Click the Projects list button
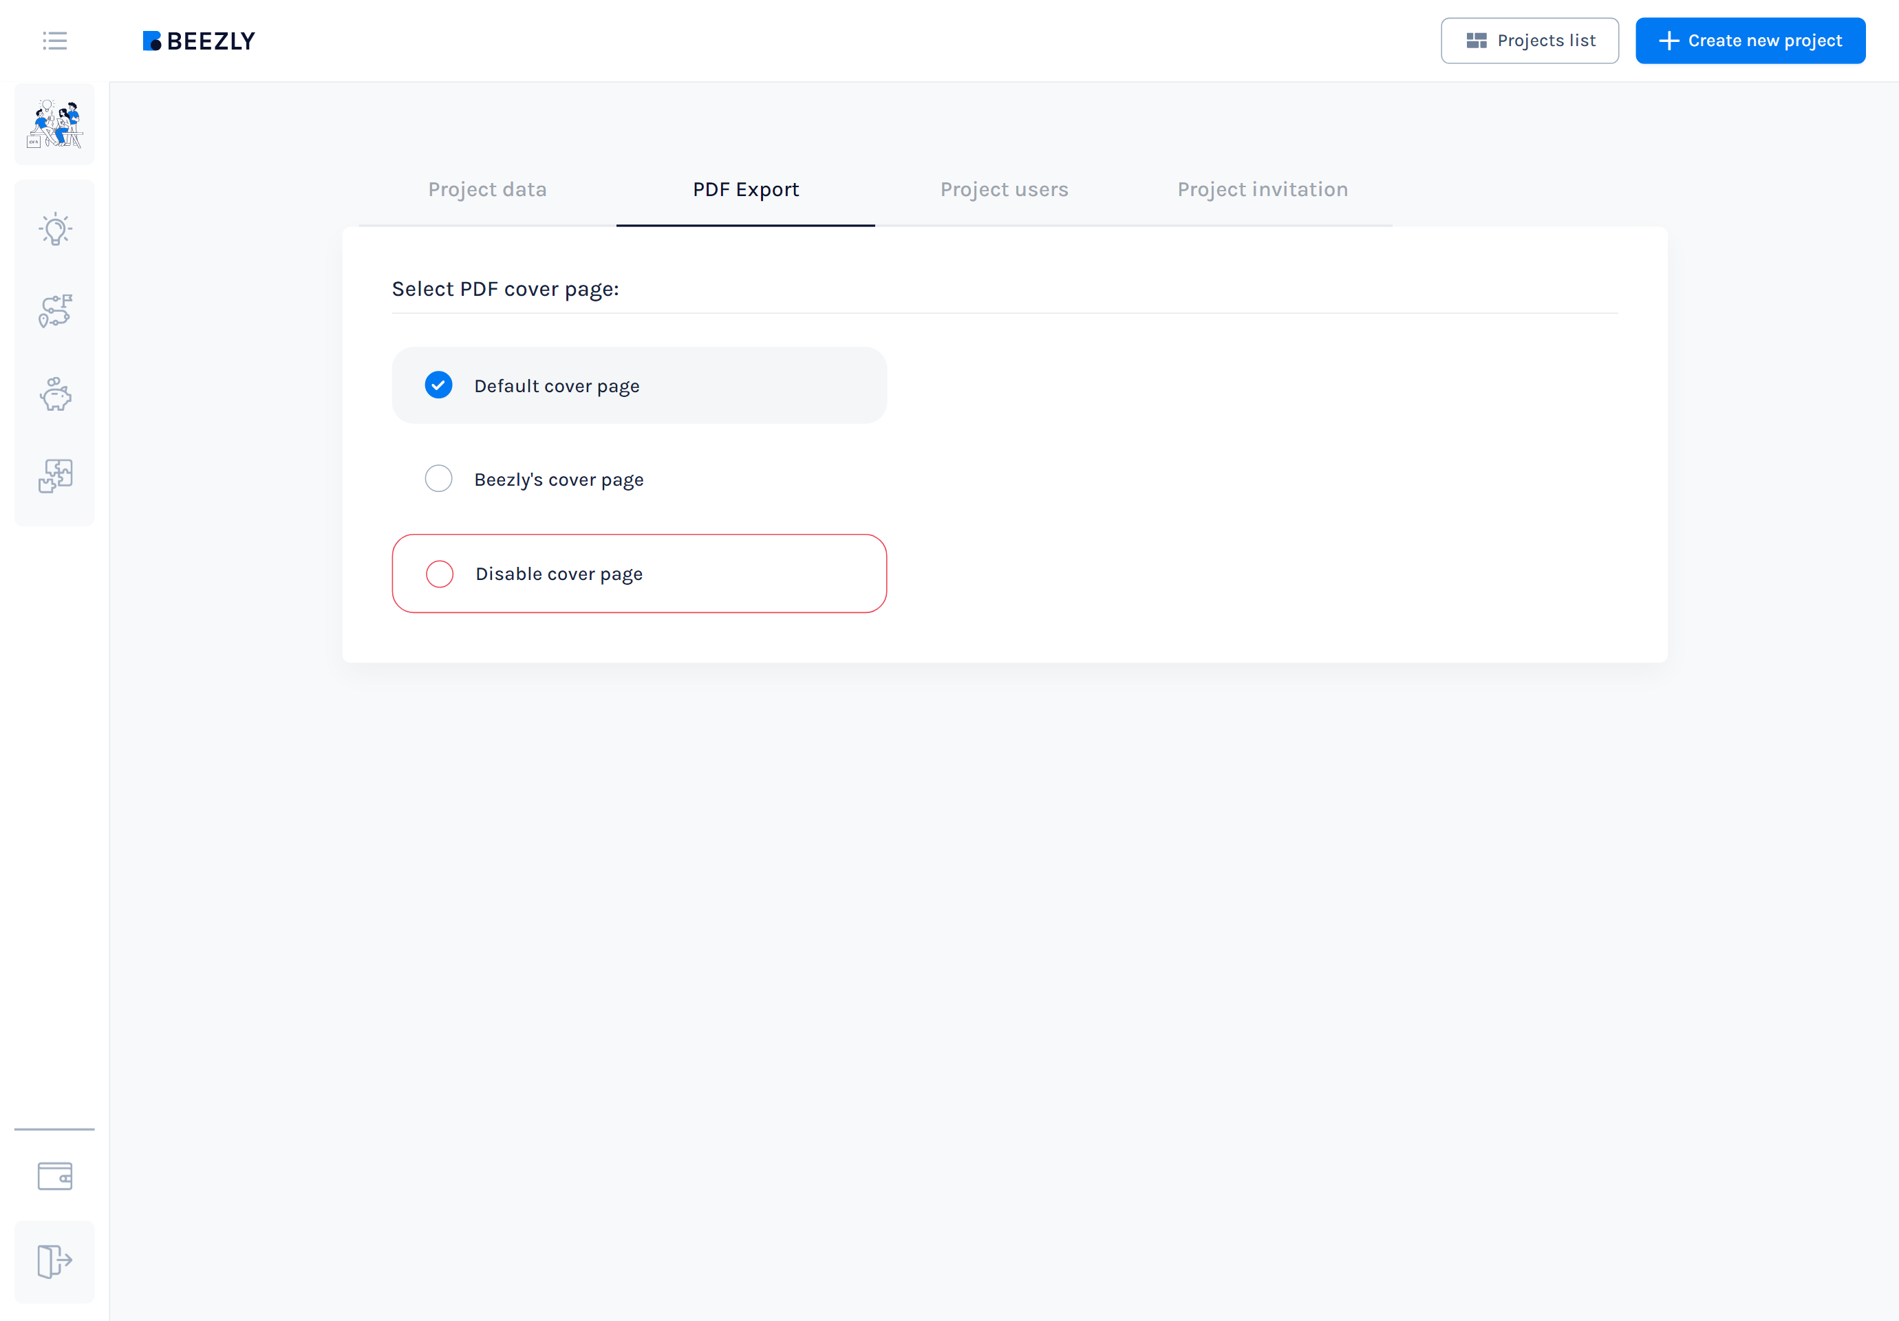Image resolution: width=1899 pixels, height=1321 pixels. 1530,41
